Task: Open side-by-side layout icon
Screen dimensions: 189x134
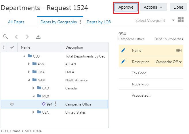Action: [181, 19]
